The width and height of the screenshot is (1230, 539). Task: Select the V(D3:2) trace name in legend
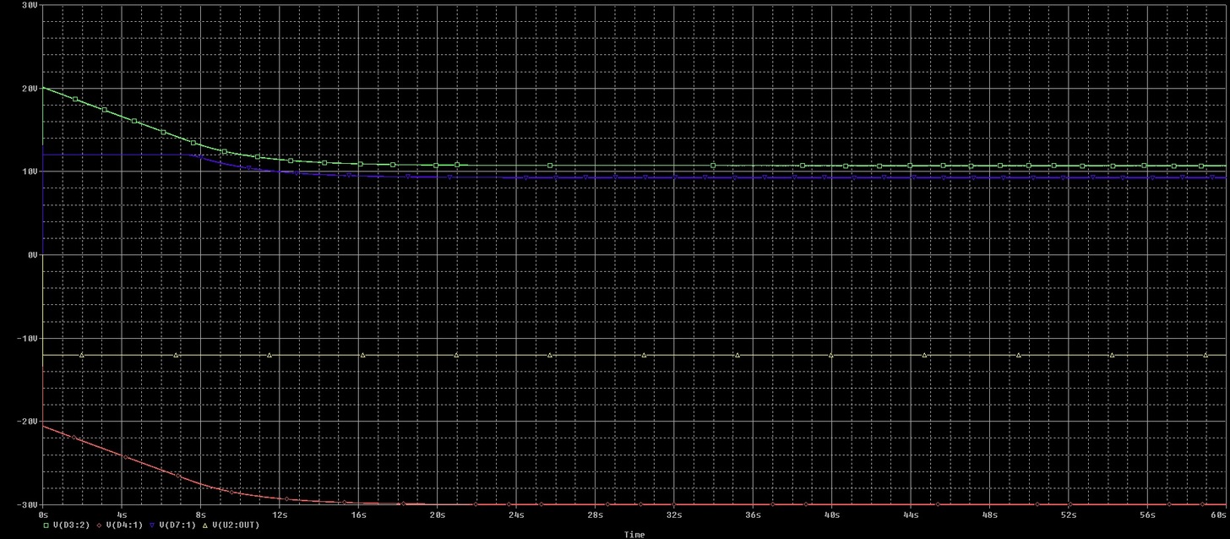click(71, 525)
